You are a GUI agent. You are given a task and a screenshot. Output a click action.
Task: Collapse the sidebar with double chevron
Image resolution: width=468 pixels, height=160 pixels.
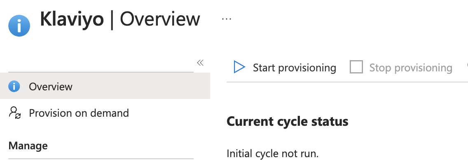coord(200,63)
